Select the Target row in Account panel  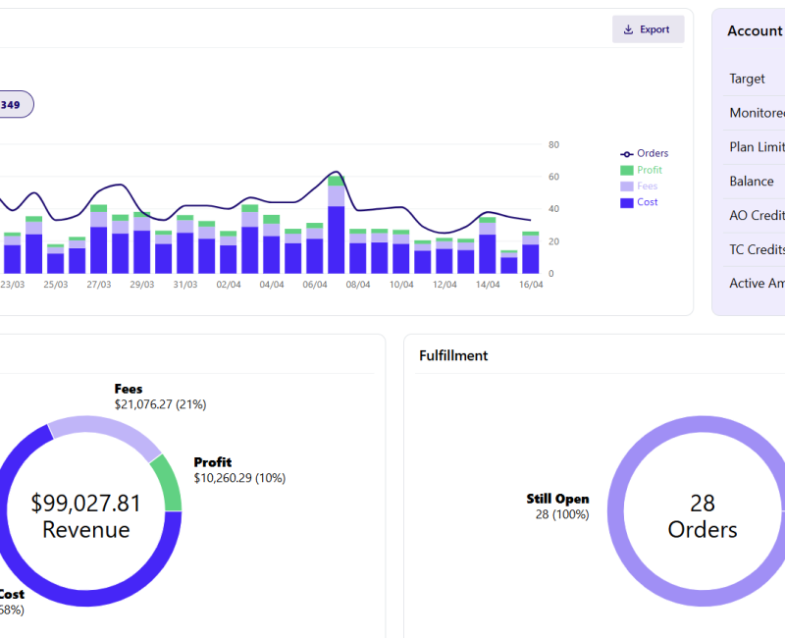[748, 79]
